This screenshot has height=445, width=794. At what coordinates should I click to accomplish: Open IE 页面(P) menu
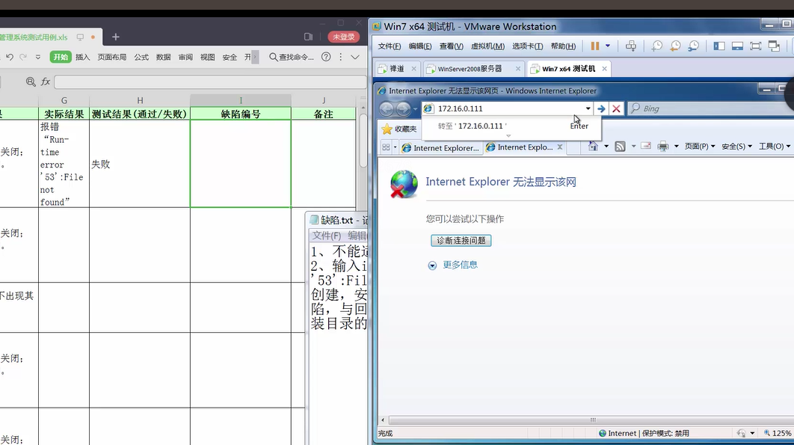click(700, 147)
